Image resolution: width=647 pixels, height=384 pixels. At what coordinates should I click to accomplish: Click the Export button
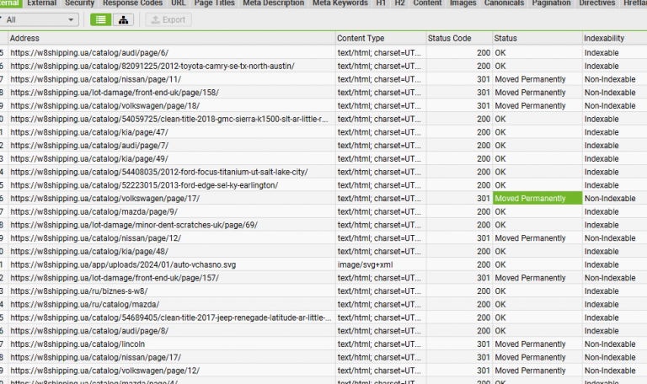pyautogui.click(x=168, y=20)
